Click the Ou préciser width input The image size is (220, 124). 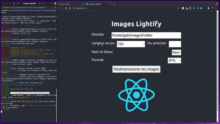[x=175, y=44]
